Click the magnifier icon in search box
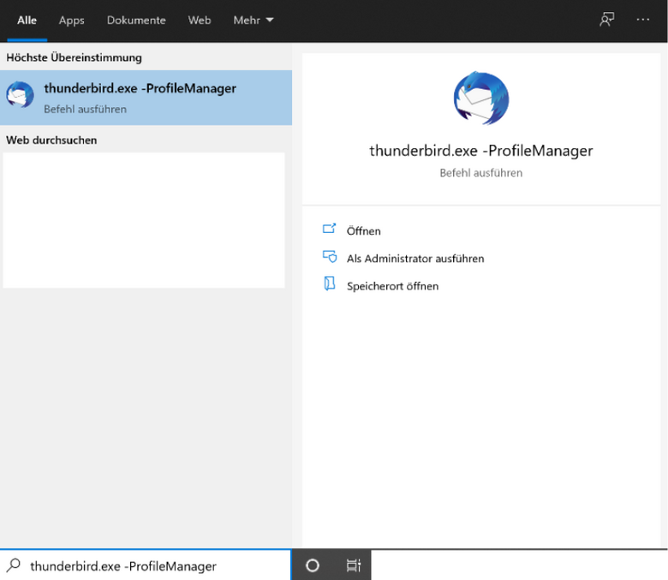This screenshot has width=668, height=580. click(x=14, y=565)
